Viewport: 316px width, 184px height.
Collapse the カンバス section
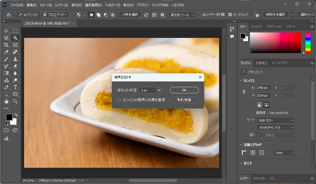tap(241, 81)
